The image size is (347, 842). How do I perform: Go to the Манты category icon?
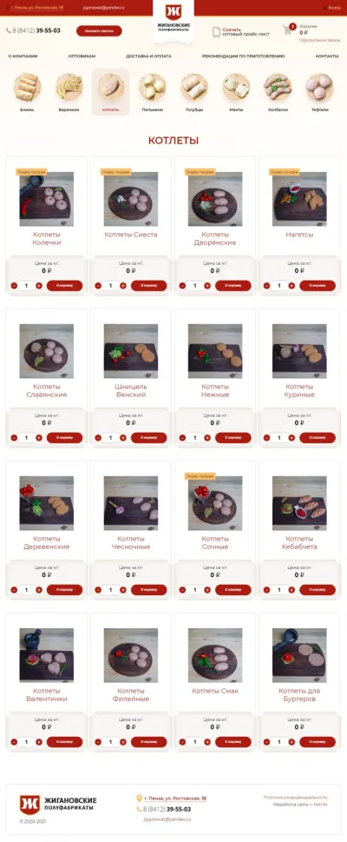[236, 87]
